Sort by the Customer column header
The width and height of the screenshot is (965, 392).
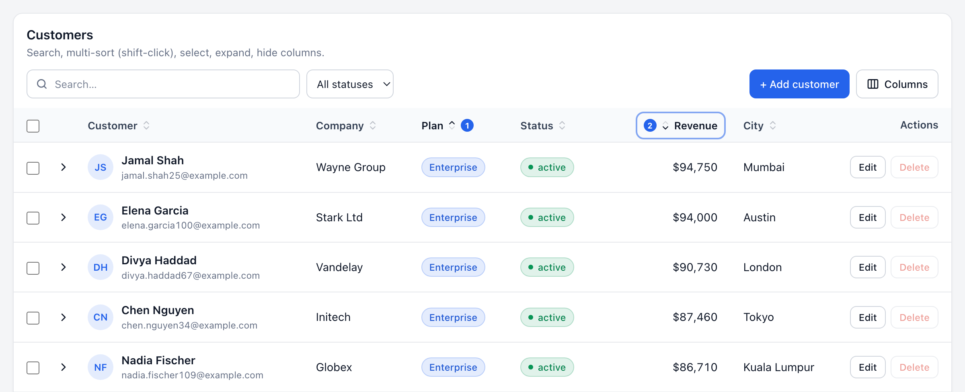(x=119, y=126)
